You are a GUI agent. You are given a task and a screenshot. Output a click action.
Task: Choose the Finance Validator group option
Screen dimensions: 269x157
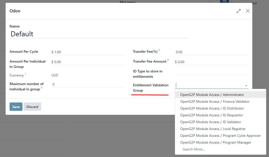coord(214,101)
